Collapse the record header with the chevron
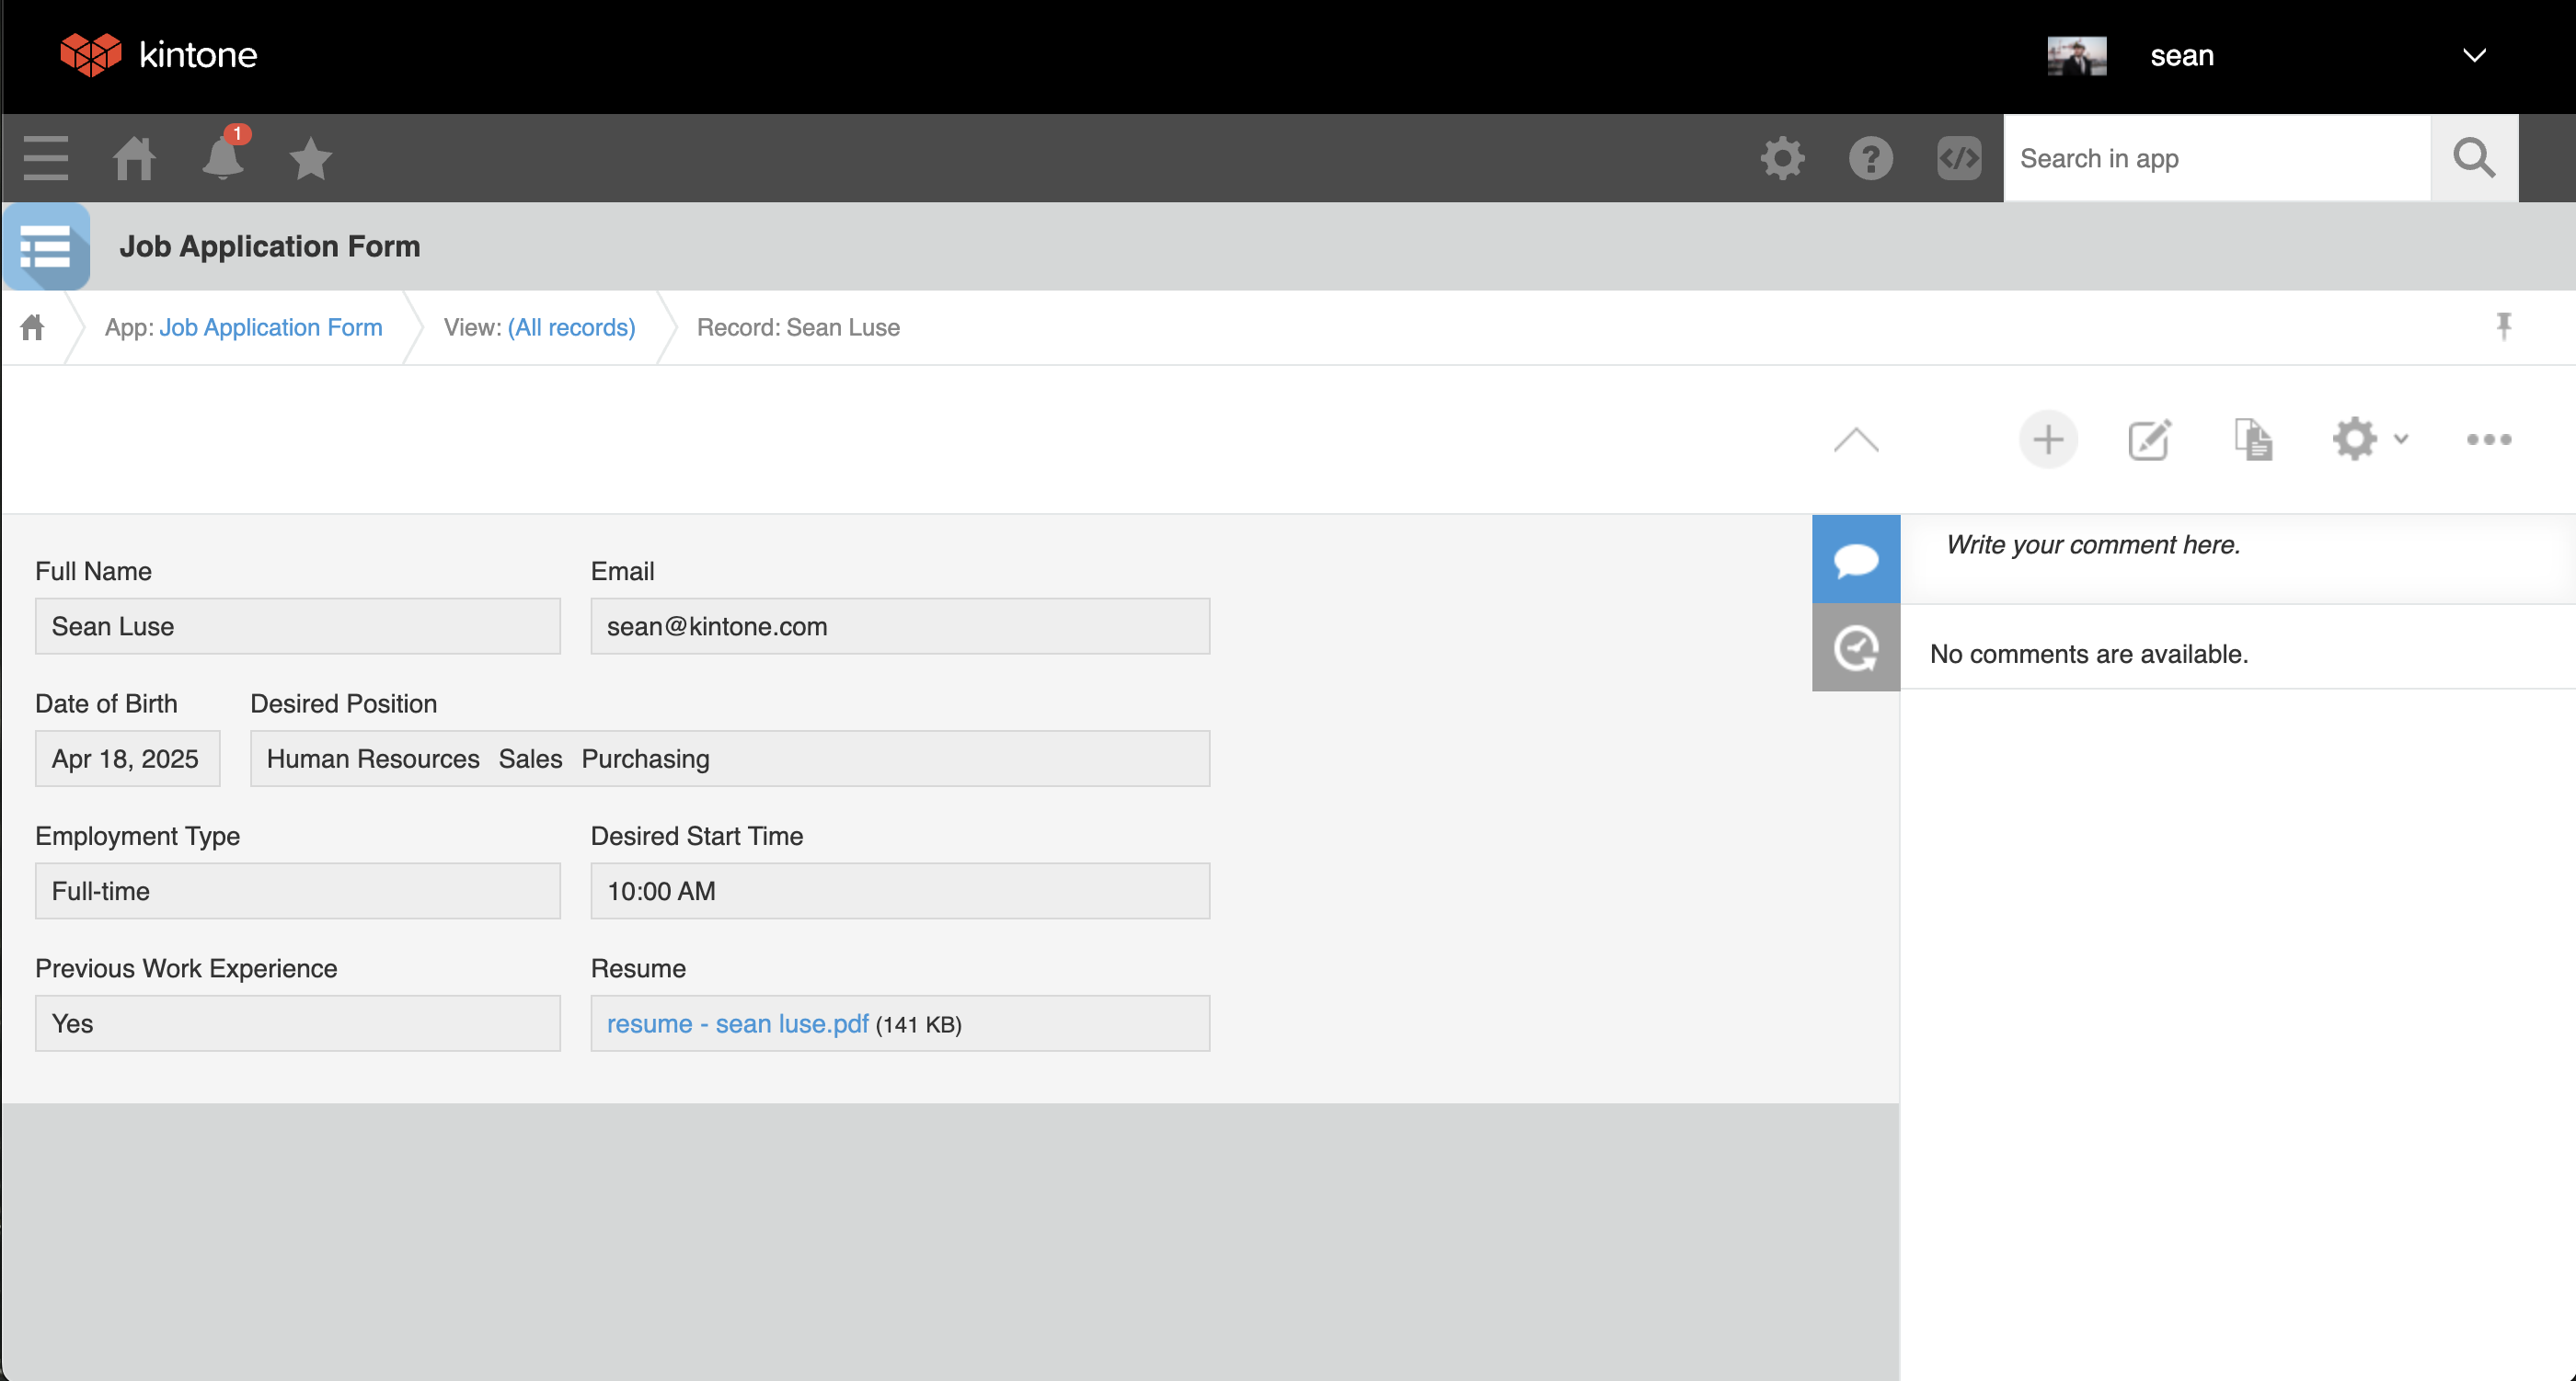Viewport: 2576px width, 1381px height. coord(1856,439)
